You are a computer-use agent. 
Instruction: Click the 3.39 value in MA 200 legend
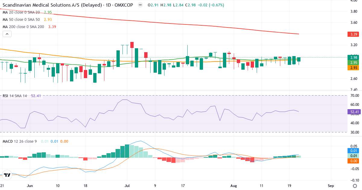(52, 27)
